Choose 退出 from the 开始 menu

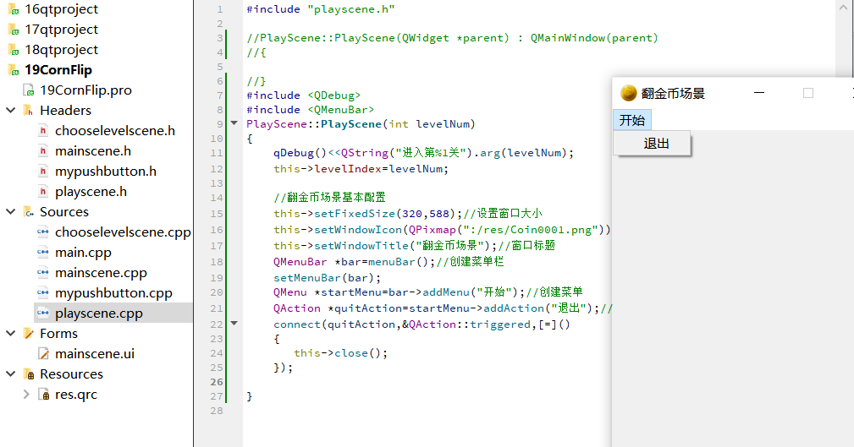click(x=652, y=144)
